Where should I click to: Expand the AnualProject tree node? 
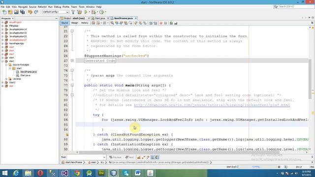click(2, 22)
